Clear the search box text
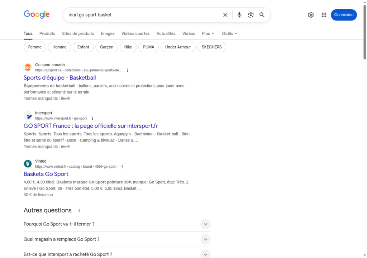The image size is (367, 258). point(225,15)
